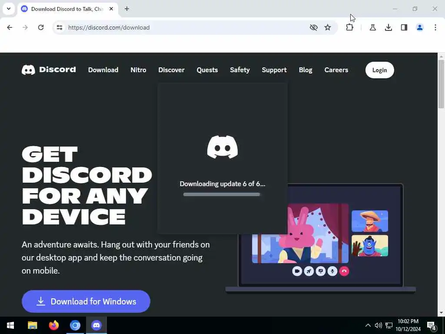
Task: Open the Quests nav item
Action: pos(207,70)
